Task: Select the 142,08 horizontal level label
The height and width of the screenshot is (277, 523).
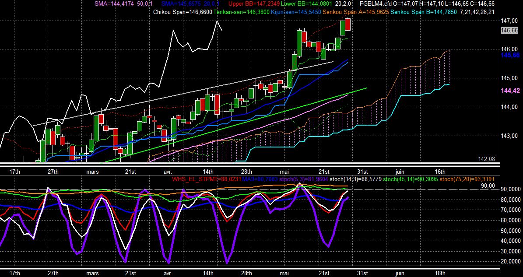Action: [x=487, y=159]
